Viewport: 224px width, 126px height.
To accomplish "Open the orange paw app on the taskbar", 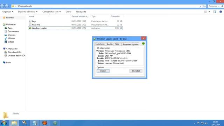I will click(45, 123).
